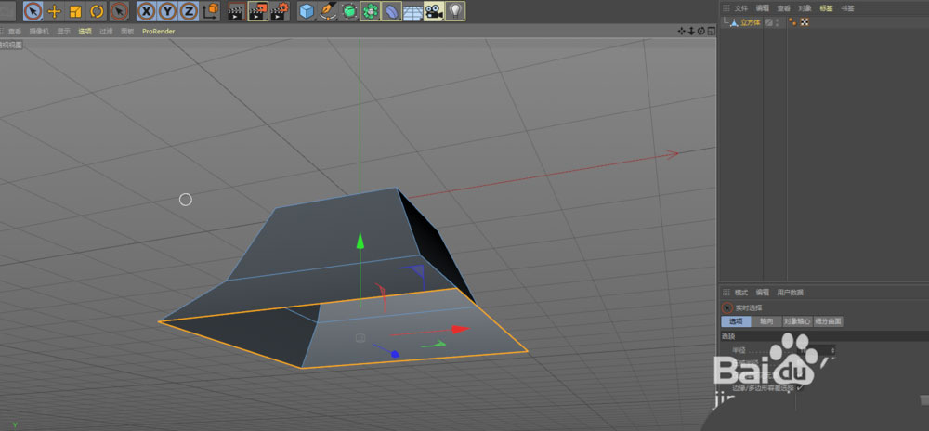Add a Cube primitive object
The image size is (929, 431).
click(x=307, y=11)
